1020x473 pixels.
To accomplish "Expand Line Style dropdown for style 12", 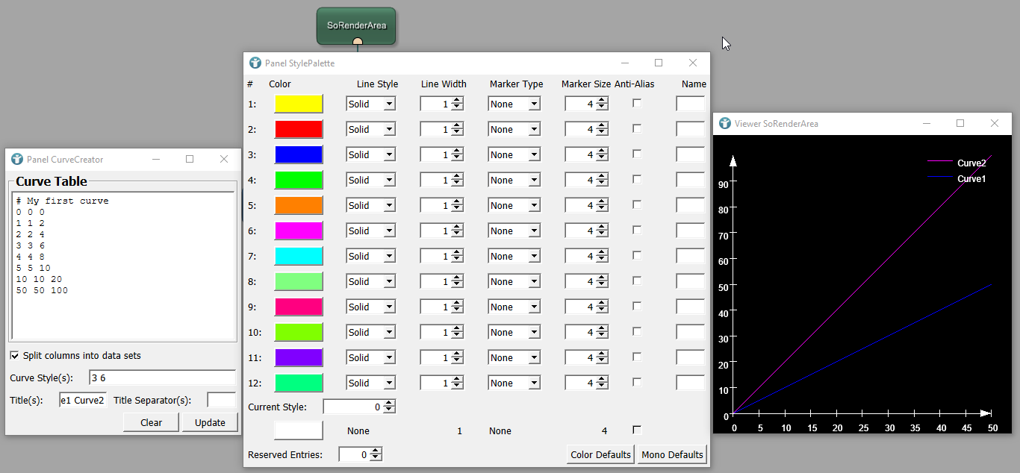I will (389, 383).
